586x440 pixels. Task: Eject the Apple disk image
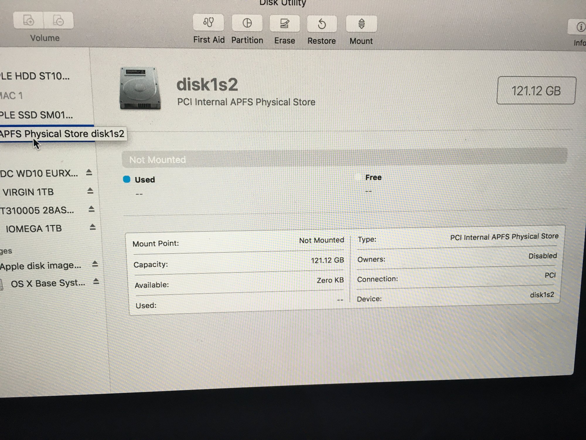(95, 264)
